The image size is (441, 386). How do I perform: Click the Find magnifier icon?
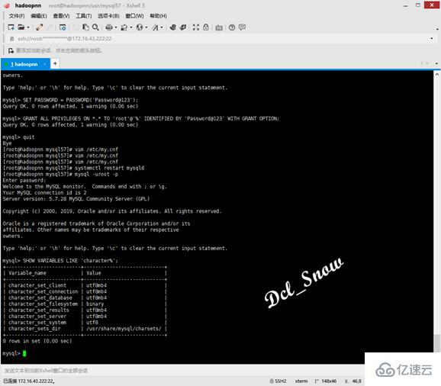tap(95, 27)
